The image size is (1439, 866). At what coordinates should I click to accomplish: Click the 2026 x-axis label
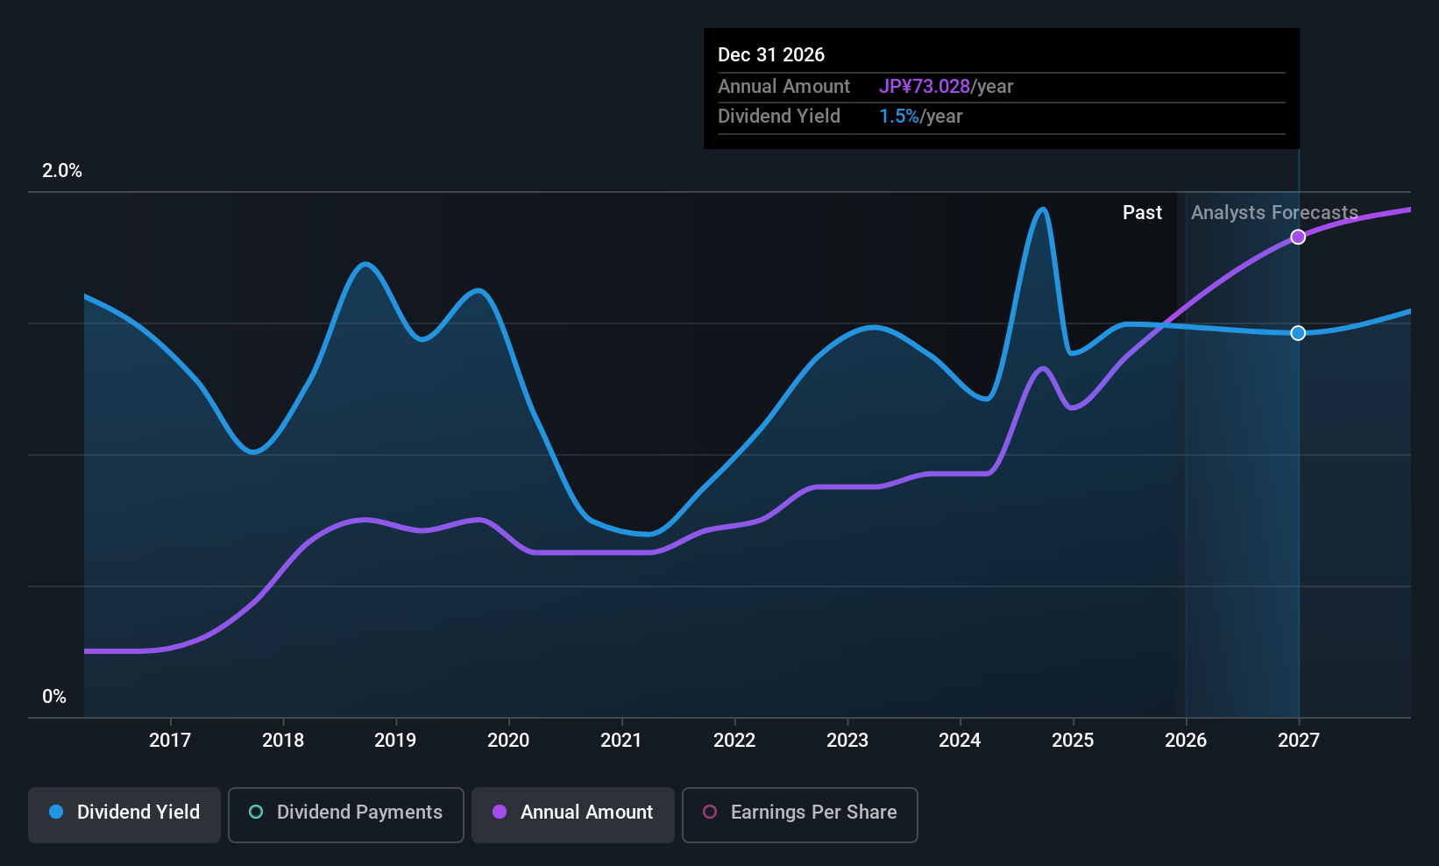pyautogui.click(x=1186, y=741)
